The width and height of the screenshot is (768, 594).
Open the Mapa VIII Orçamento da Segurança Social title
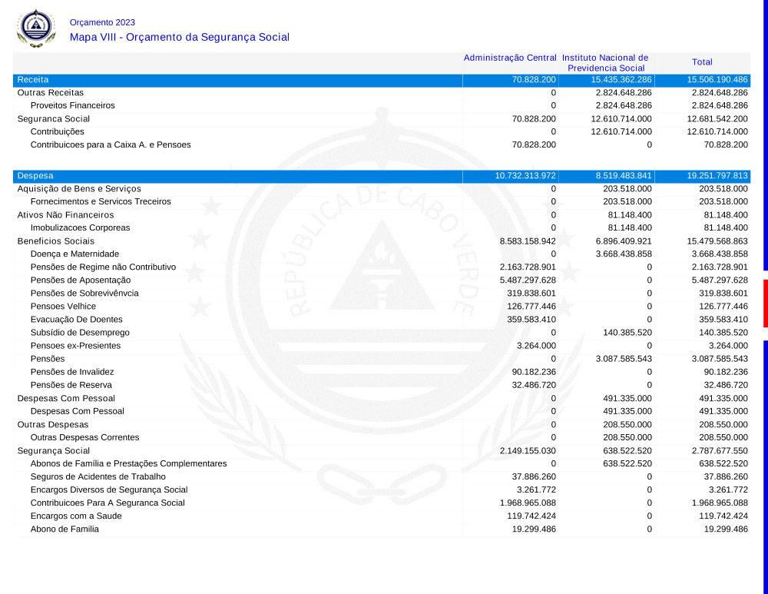click(x=179, y=37)
